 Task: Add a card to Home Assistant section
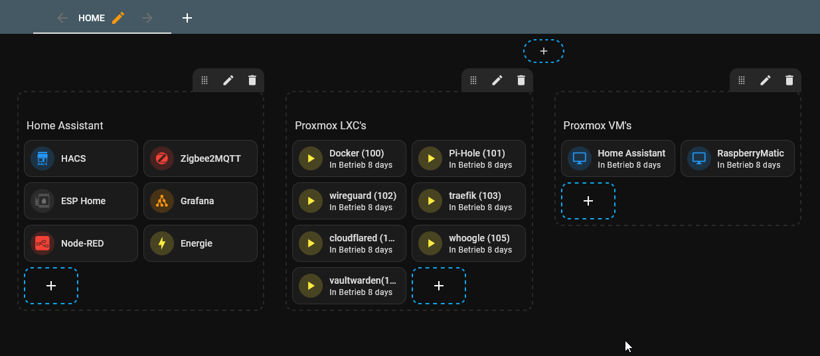[x=51, y=286]
